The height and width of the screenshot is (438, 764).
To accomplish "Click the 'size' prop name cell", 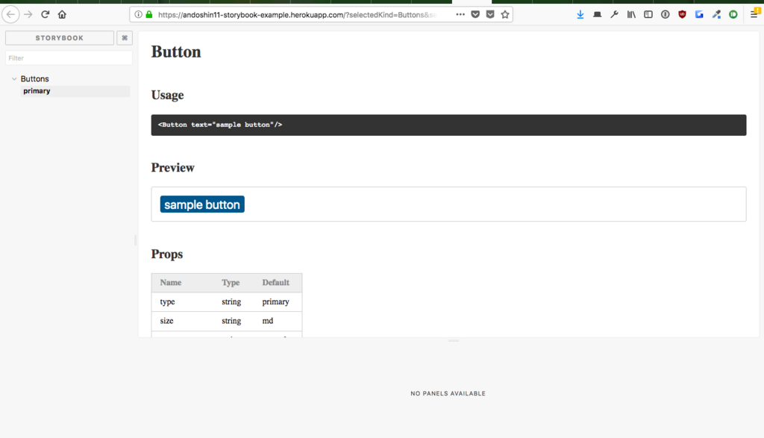I will 166,321.
